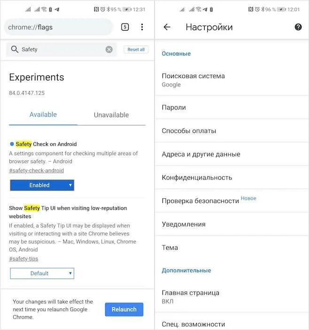Click the blue dot beside Safety Check
Image resolution: width=309 pixels, height=330 pixels.
pos(12,144)
